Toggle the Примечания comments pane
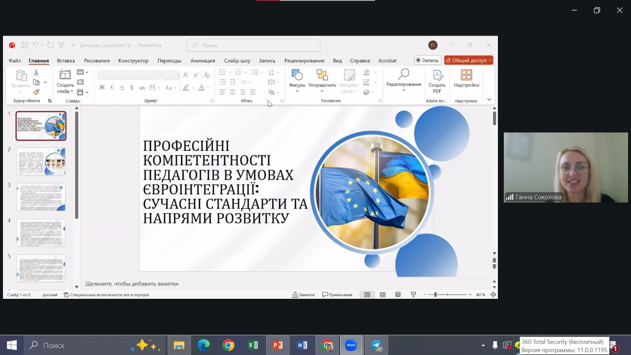The image size is (631, 355). click(337, 295)
